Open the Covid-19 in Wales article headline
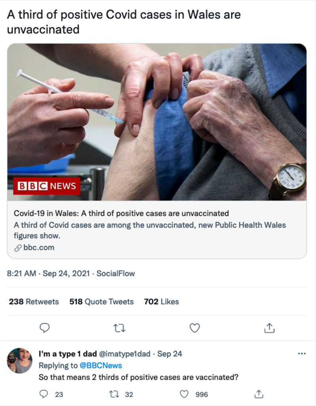Image resolution: width=316 pixels, height=406 pixels. tap(121, 213)
